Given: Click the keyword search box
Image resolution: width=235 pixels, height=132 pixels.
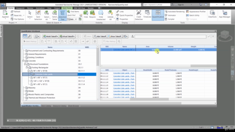Looking at the screenshot, I should click(x=156, y=5).
